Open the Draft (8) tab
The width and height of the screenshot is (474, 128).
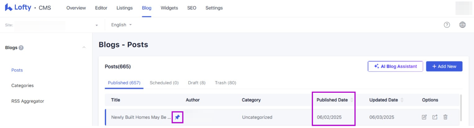[x=197, y=83]
